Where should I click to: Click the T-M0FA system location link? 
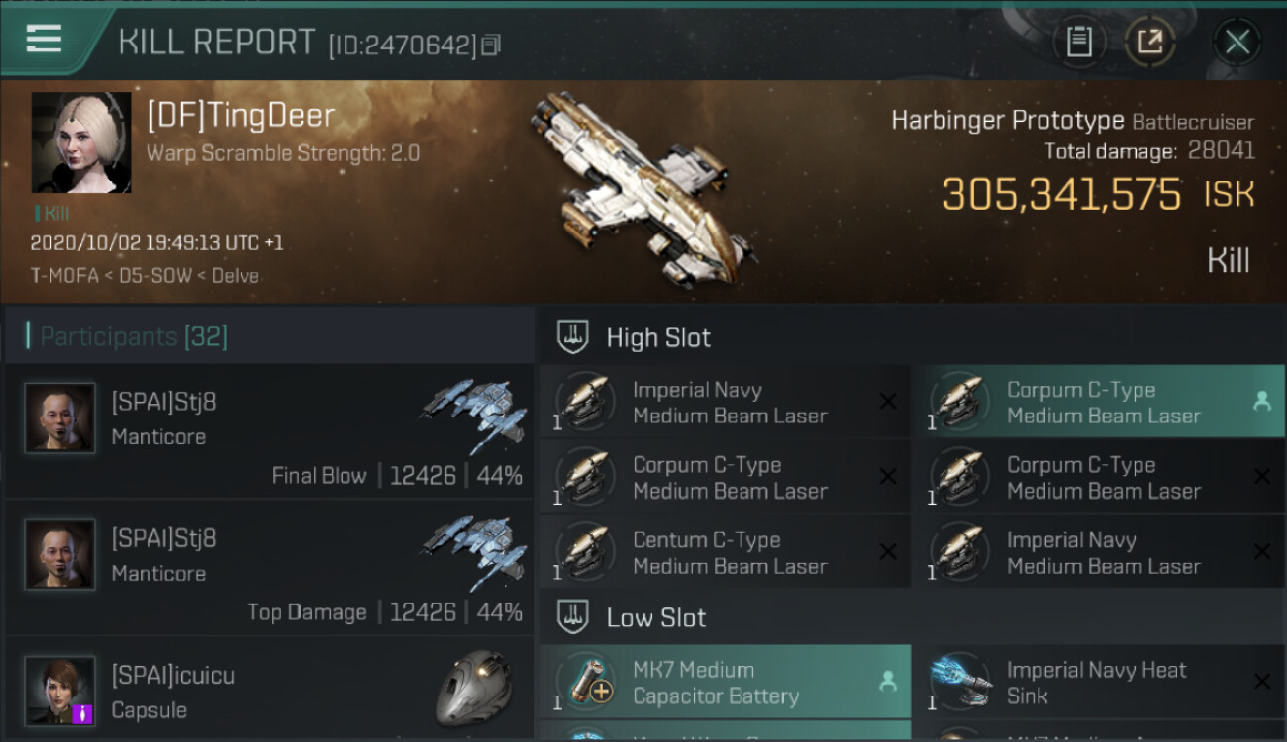click(x=64, y=276)
